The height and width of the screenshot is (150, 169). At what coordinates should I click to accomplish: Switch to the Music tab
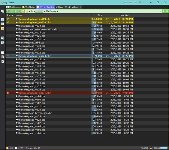59,7
